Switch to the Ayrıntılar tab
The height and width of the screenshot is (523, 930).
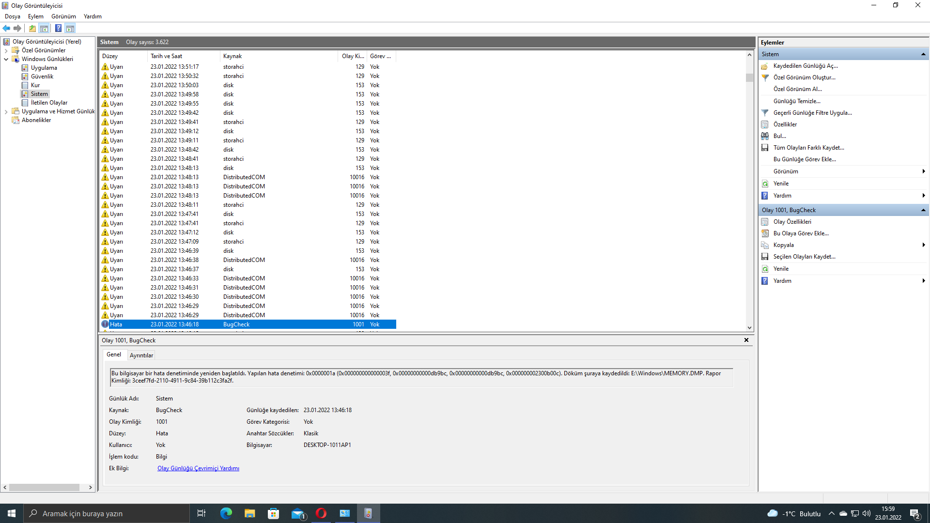point(141,355)
